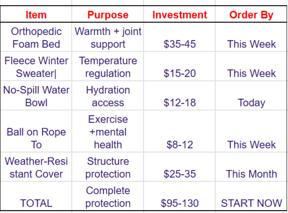Select the Purpose header cell

click(x=108, y=14)
